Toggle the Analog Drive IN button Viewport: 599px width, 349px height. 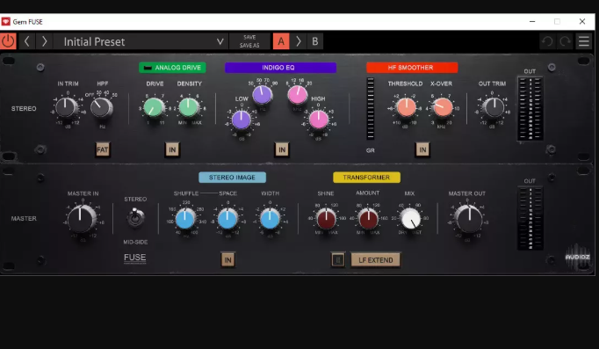pyautogui.click(x=172, y=149)
